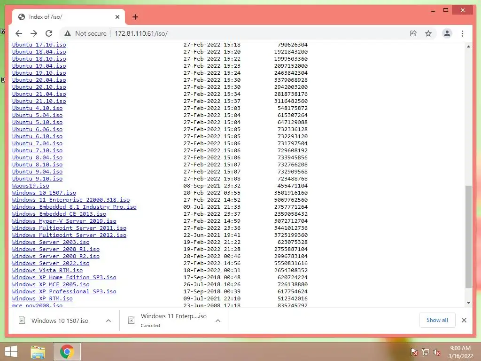Viewport: 481px width, 361px height.
Task: Click the Ubuntu 4.10.iso link
Action: coord(37,109)
